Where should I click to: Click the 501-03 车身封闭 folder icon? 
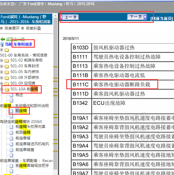pos(7,66)
